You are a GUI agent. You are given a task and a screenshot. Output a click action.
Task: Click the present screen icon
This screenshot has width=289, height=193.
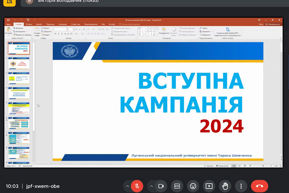209,186
